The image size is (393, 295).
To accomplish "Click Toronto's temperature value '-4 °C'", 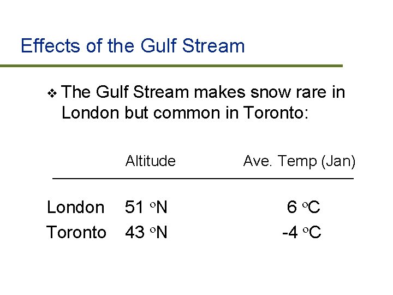I will [301, 233].
